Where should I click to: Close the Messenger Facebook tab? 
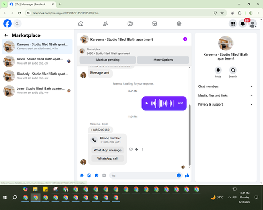coord(53,4)
